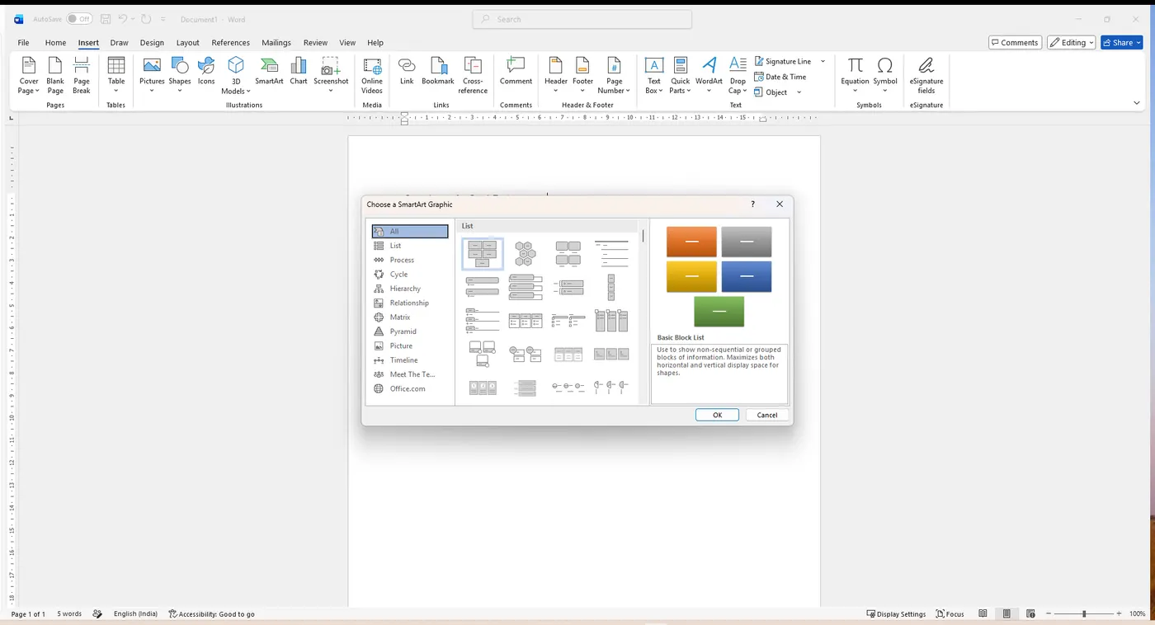Viewport: 1155px width, 625px height.
Task: Open the Object dropdown arrow
Action: [x=799, y=92]
